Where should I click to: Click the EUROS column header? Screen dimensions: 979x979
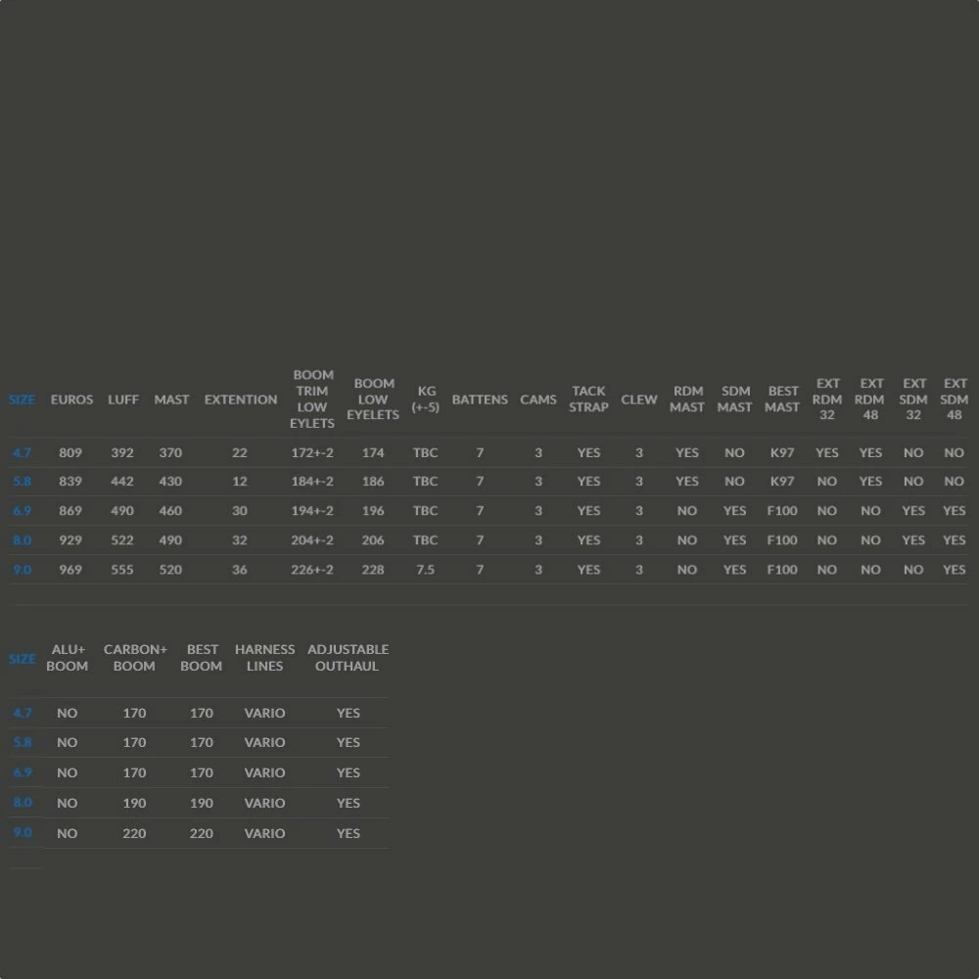[x=71, y=399]
